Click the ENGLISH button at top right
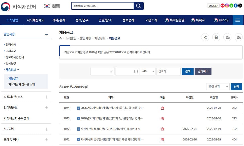 [x=213, y=5]
